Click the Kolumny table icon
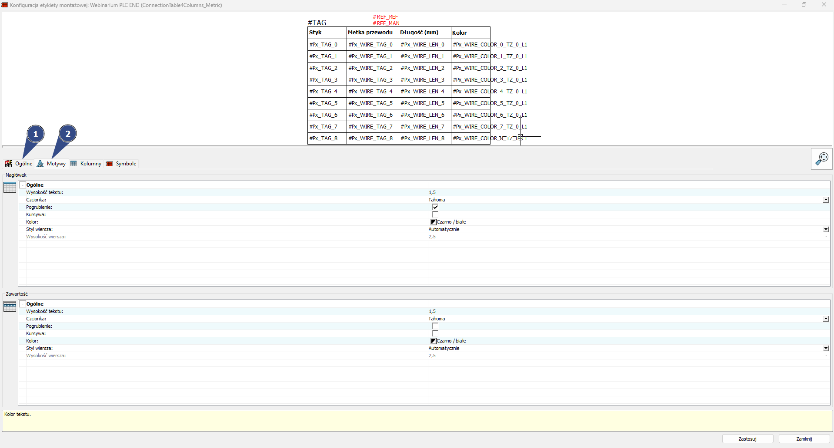This screenshot has height=448, width=834. pos(73,164)
